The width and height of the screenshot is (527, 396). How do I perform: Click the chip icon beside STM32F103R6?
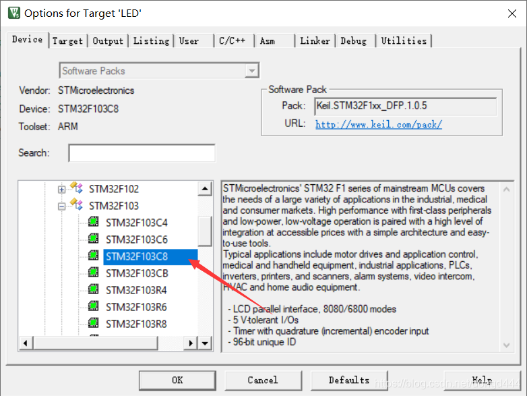tap(94, 306)
